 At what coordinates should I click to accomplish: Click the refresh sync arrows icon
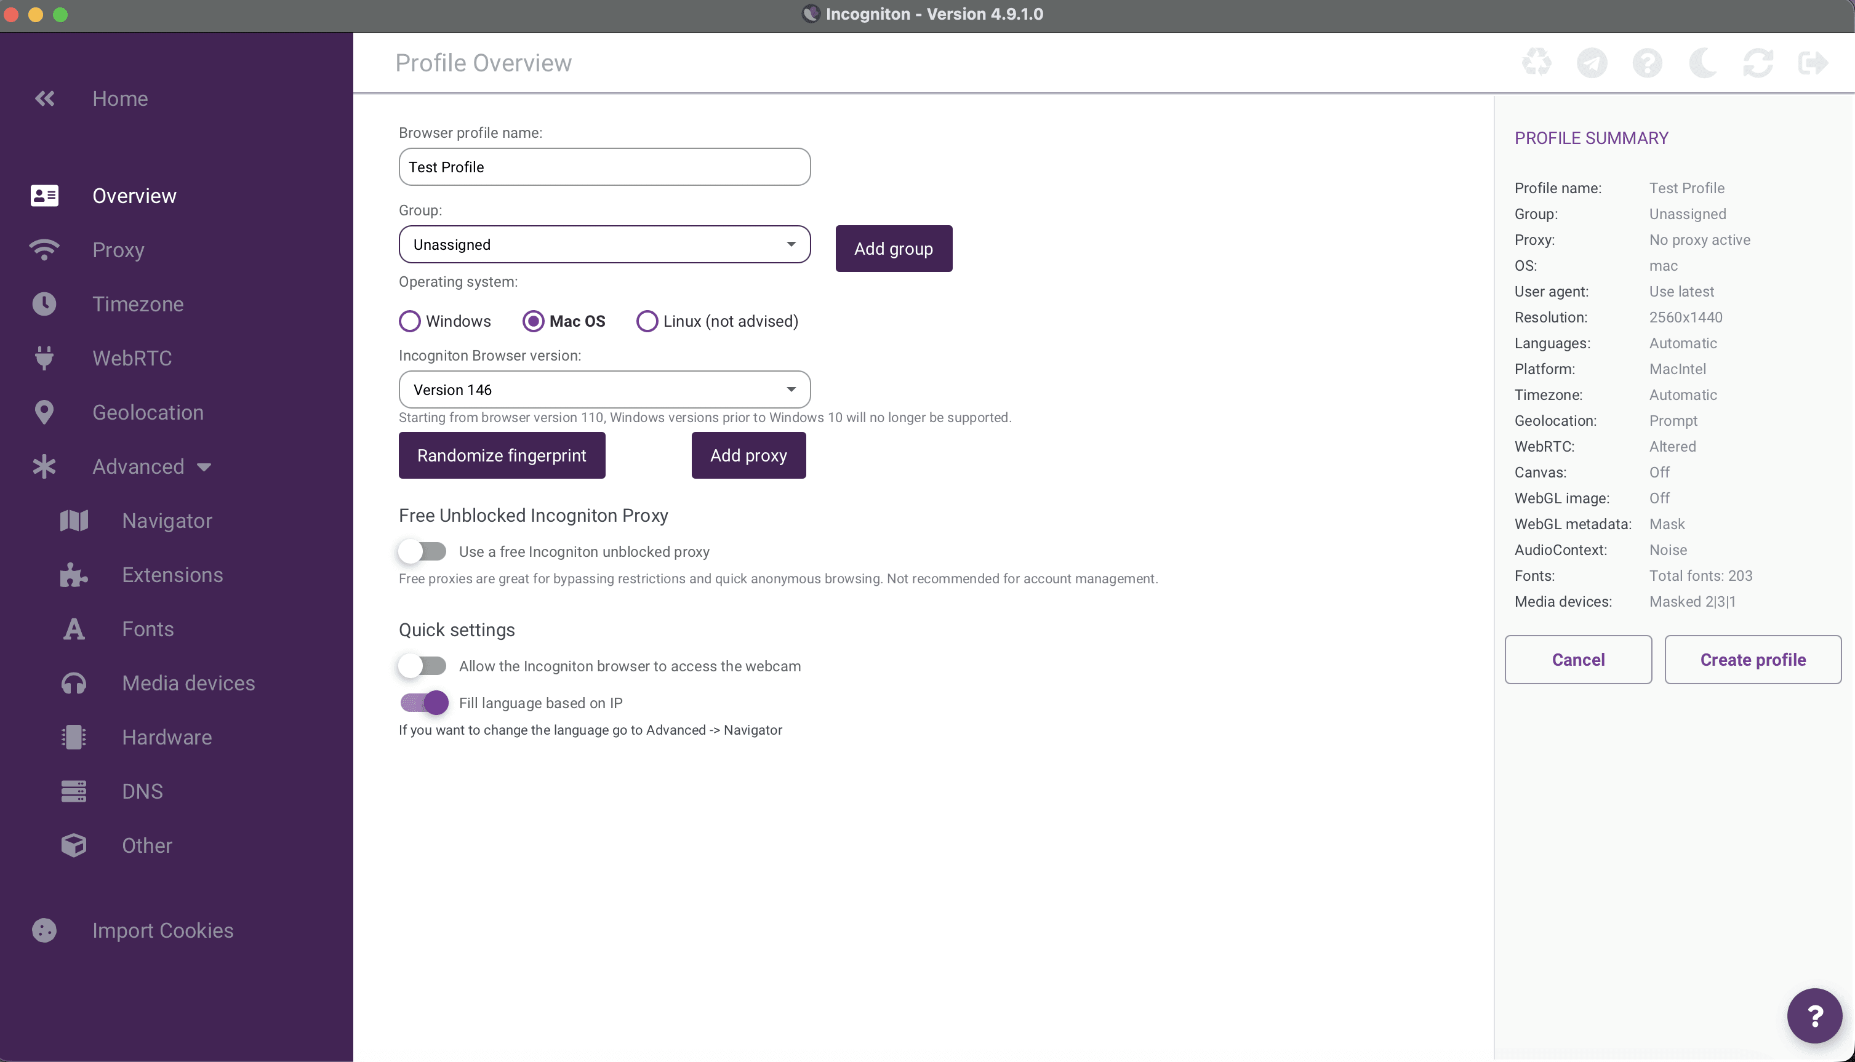click(x=1759, y=63)
